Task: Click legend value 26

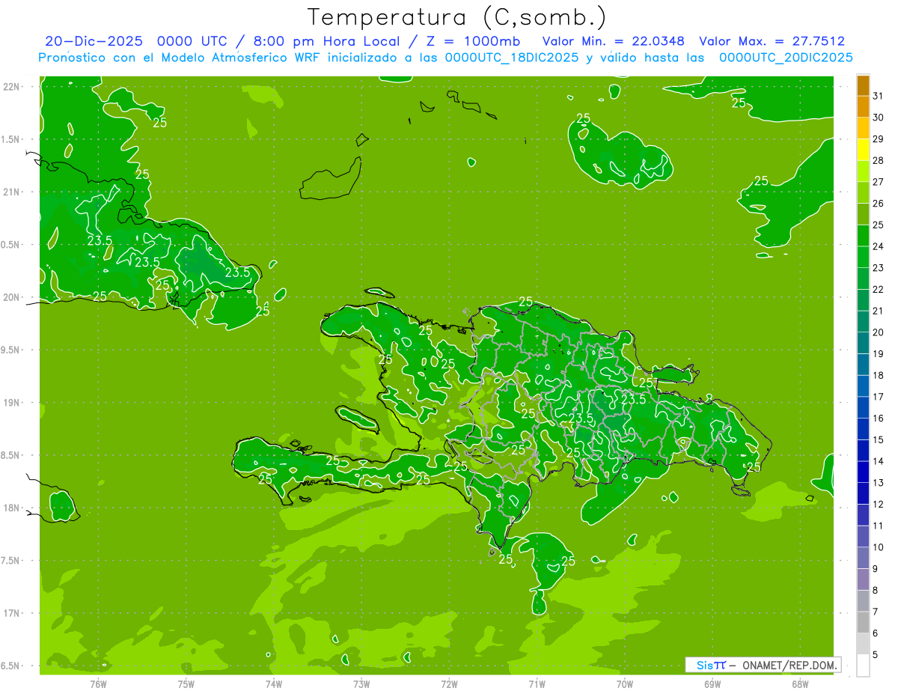Action: tap(878, 204)
